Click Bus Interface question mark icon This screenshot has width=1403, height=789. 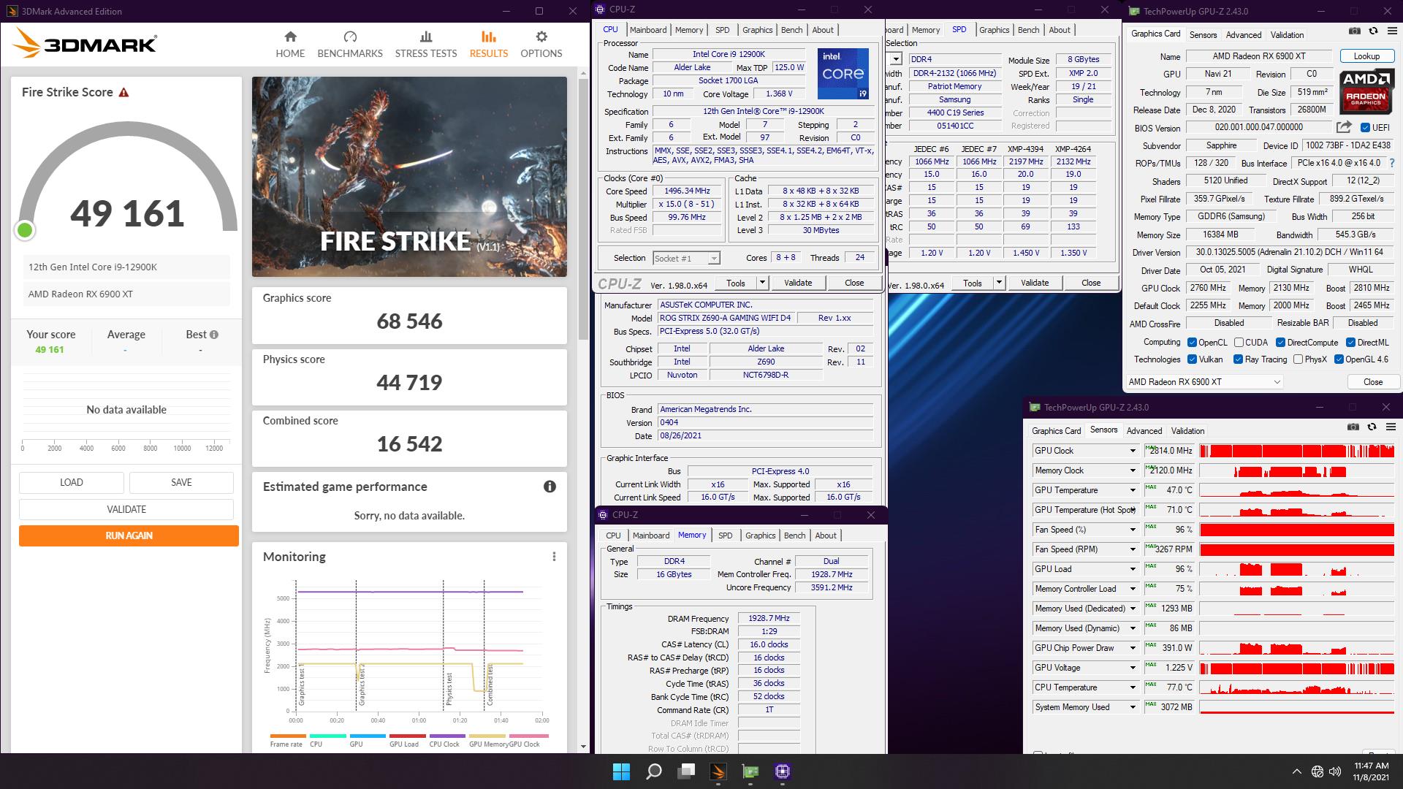pos(1391,163)
